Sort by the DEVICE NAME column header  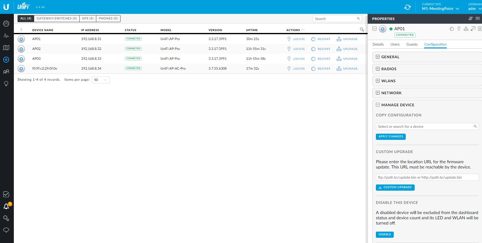click(x=43, y=30)
